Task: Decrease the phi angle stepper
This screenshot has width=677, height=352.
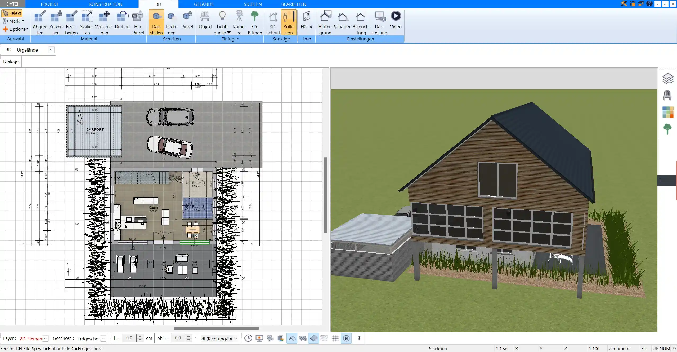Action: pyautogui.click(x=189, y=340)
